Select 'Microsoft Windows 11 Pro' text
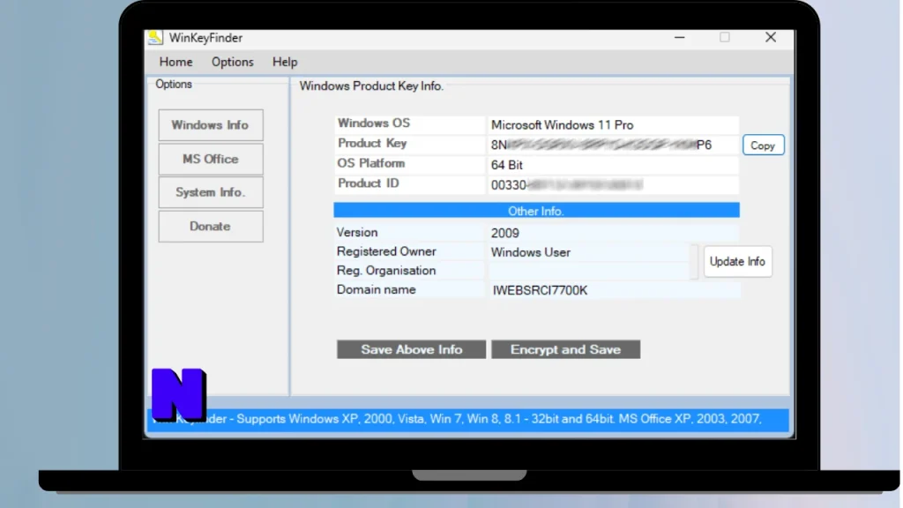Screen dimensions: 903x508 562,125
